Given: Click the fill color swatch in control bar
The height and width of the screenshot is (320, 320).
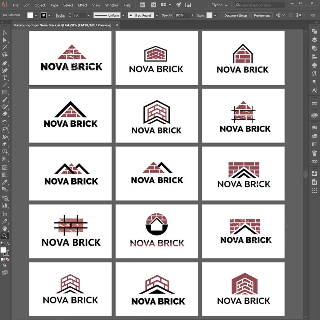Looking at the screenshot, I should click(30, 15).
